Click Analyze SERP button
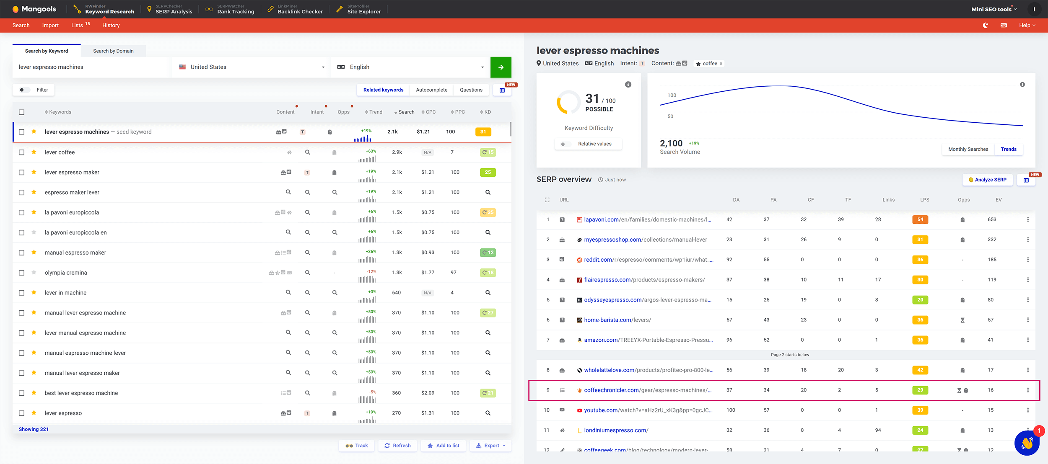 pos(987,180)
